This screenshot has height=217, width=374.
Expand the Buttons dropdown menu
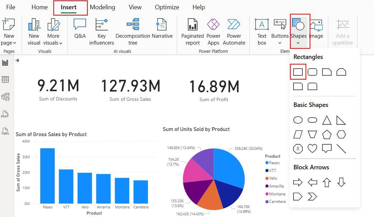[280, 43]
